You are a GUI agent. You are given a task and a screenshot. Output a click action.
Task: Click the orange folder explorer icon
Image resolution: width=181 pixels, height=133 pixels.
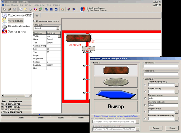click(63, 10)
